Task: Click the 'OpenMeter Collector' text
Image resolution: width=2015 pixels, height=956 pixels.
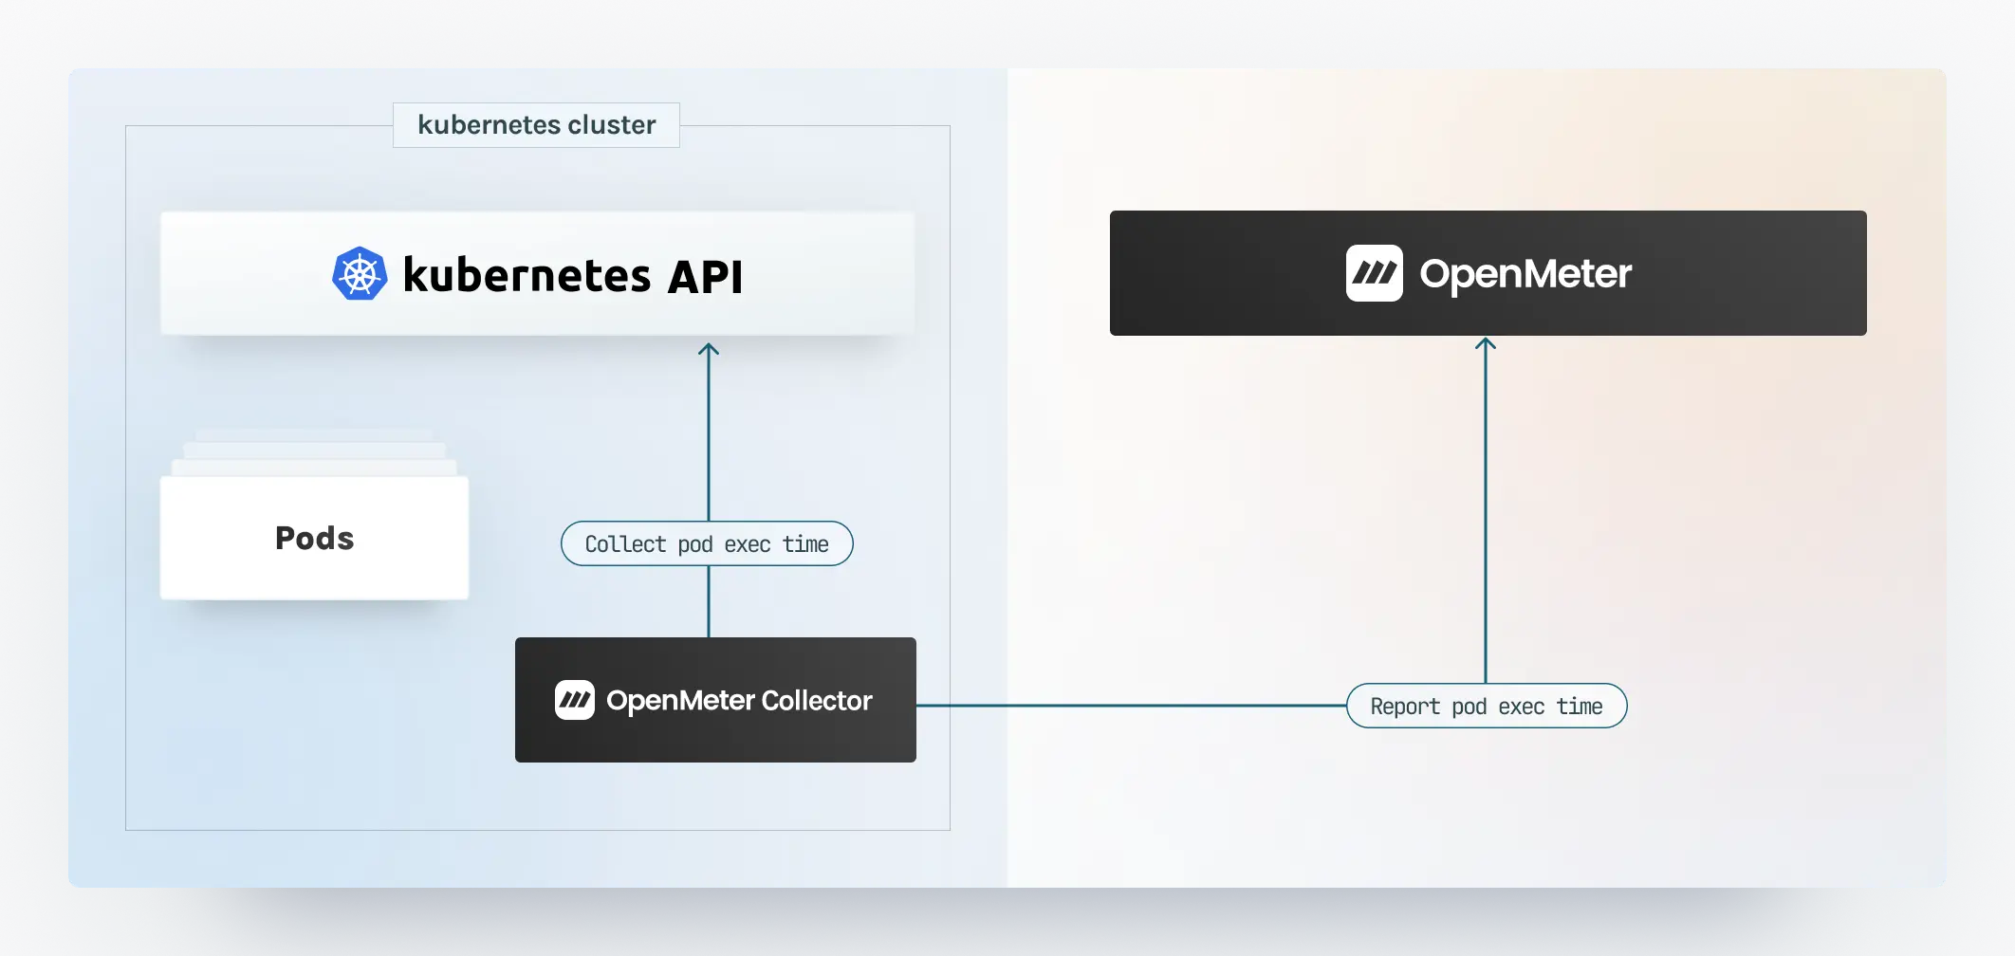Action: [x=739, y=701]
